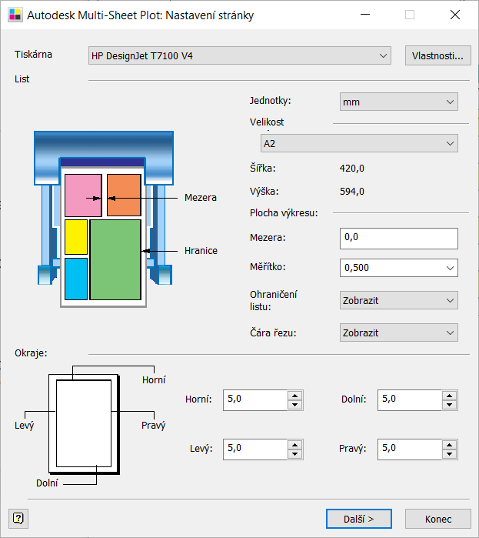Screen dimensions: 479x538
Task: Open the Tiskárna printer dropdown
Action: pos(384,55)
